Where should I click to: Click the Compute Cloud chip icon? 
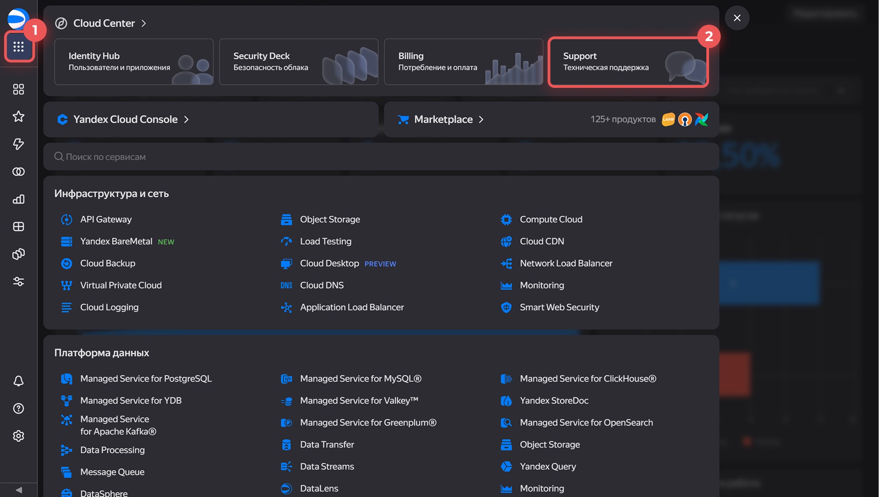506,219
